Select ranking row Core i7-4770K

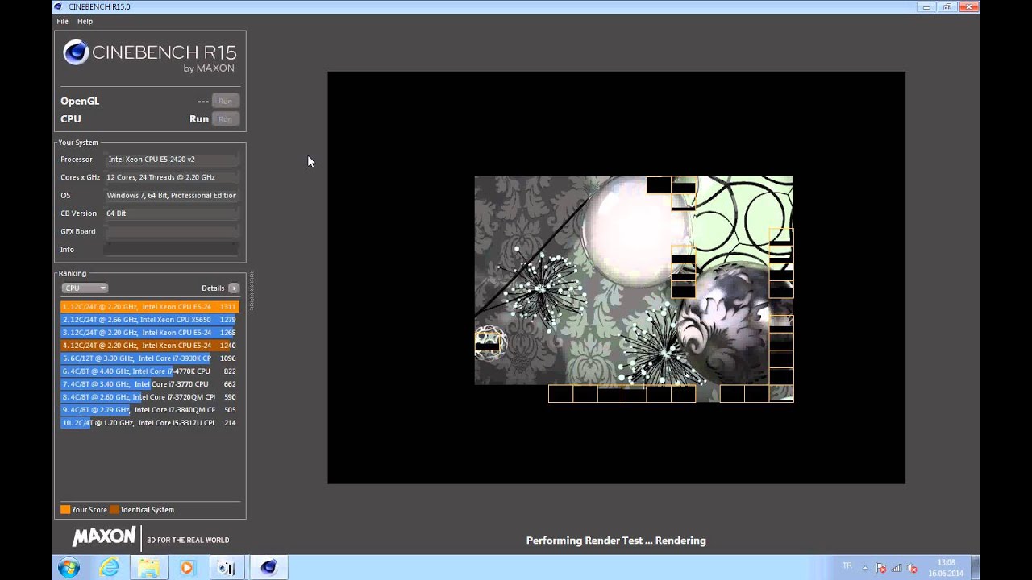[150, 371]
